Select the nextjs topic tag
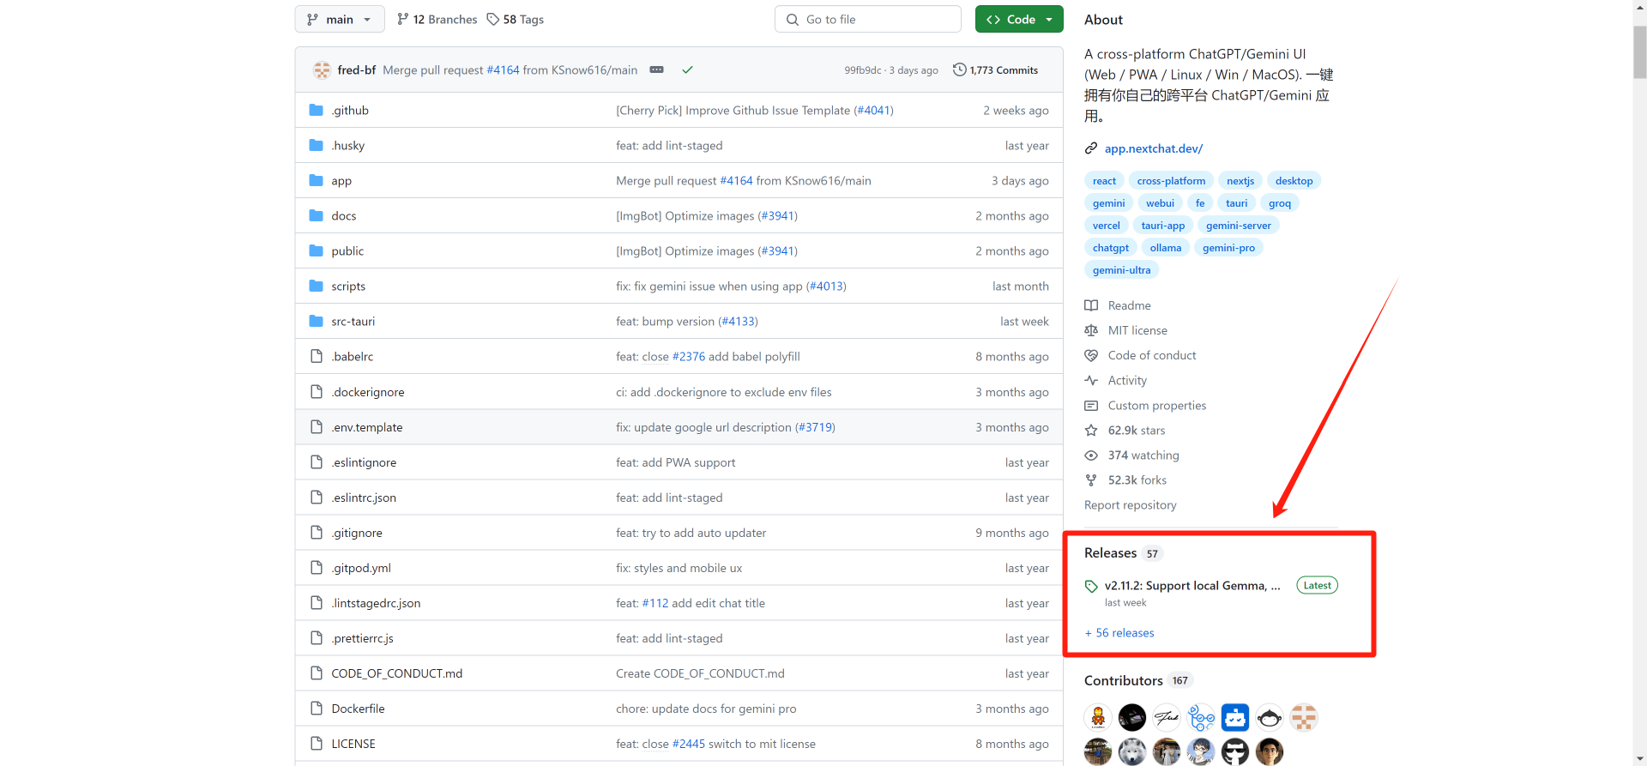Viewport: 1647px width, 766px height. [x=1240, y=181]
